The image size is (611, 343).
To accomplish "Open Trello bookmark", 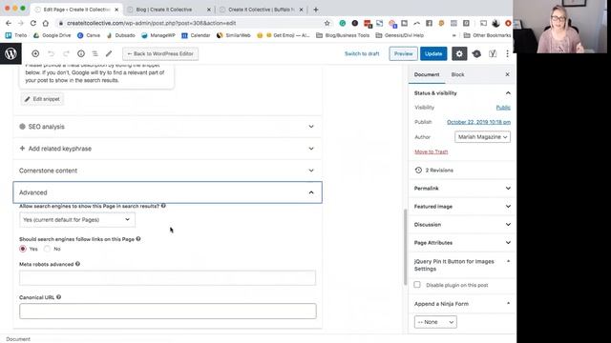I will [16, 35].
